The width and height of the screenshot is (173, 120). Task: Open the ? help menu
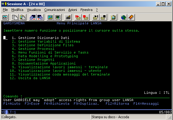(97, 10)
